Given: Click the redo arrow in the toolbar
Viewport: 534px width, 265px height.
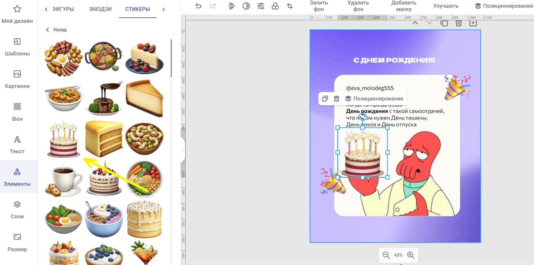Looking at the screenshot, I should [213, 6].
